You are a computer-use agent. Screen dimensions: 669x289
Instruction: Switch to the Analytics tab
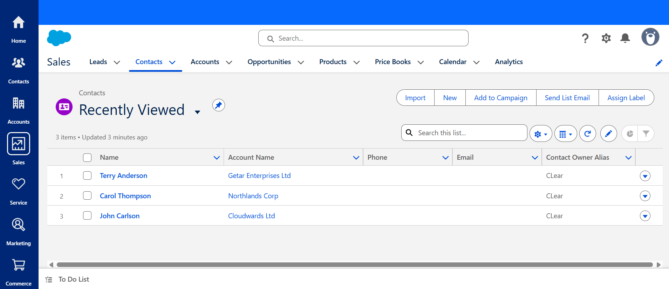click(509, 62)
